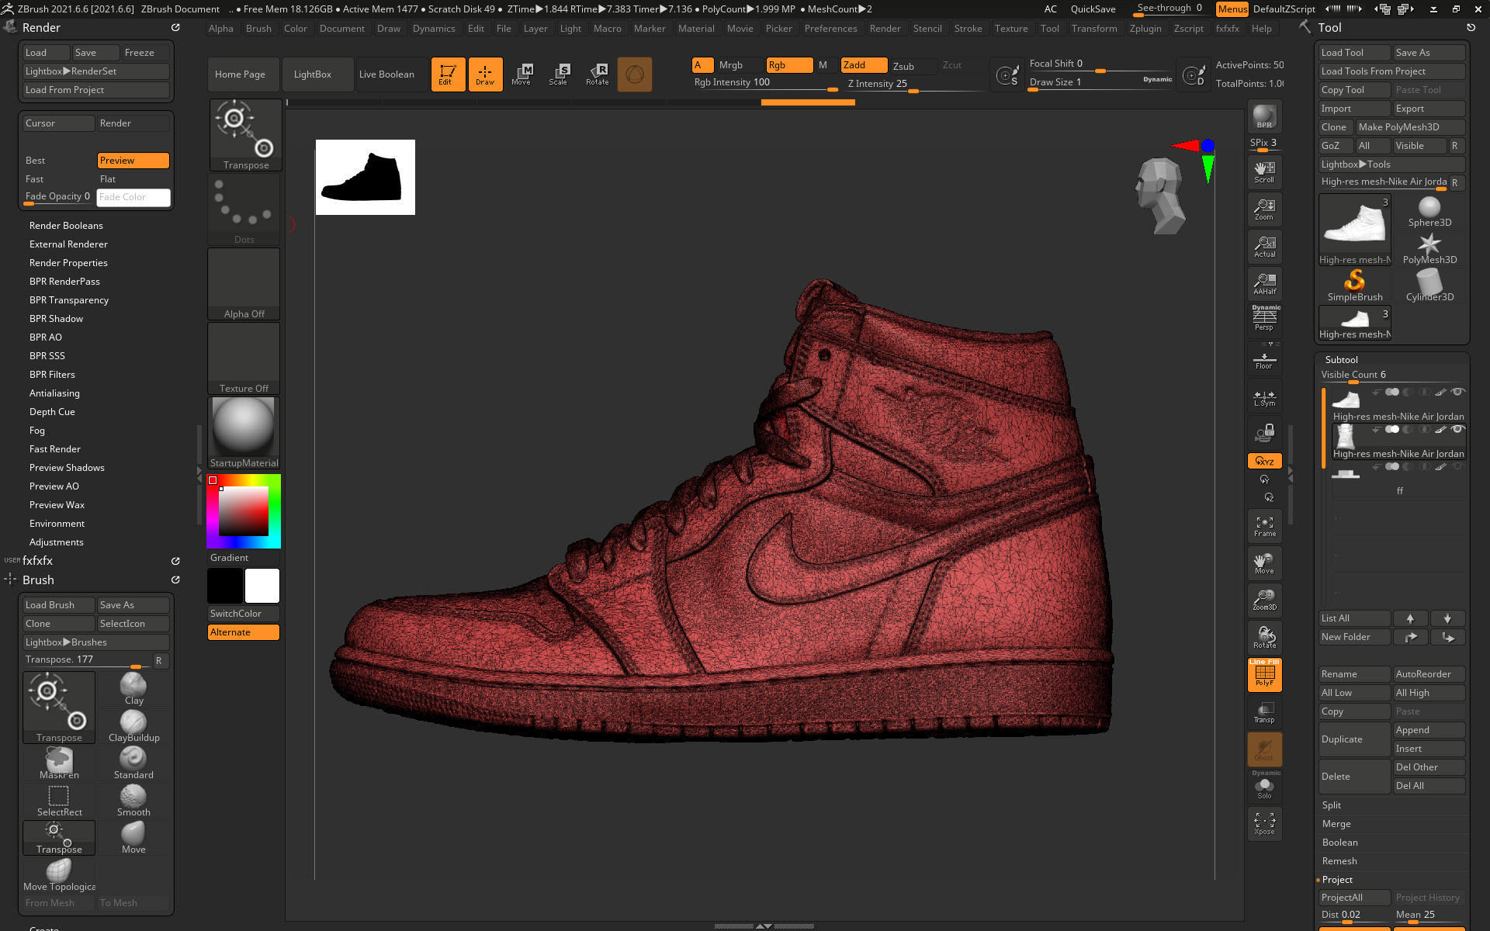Activate Edit mode button
Viewport: 1490px width, 931px height.
(448, 74)
